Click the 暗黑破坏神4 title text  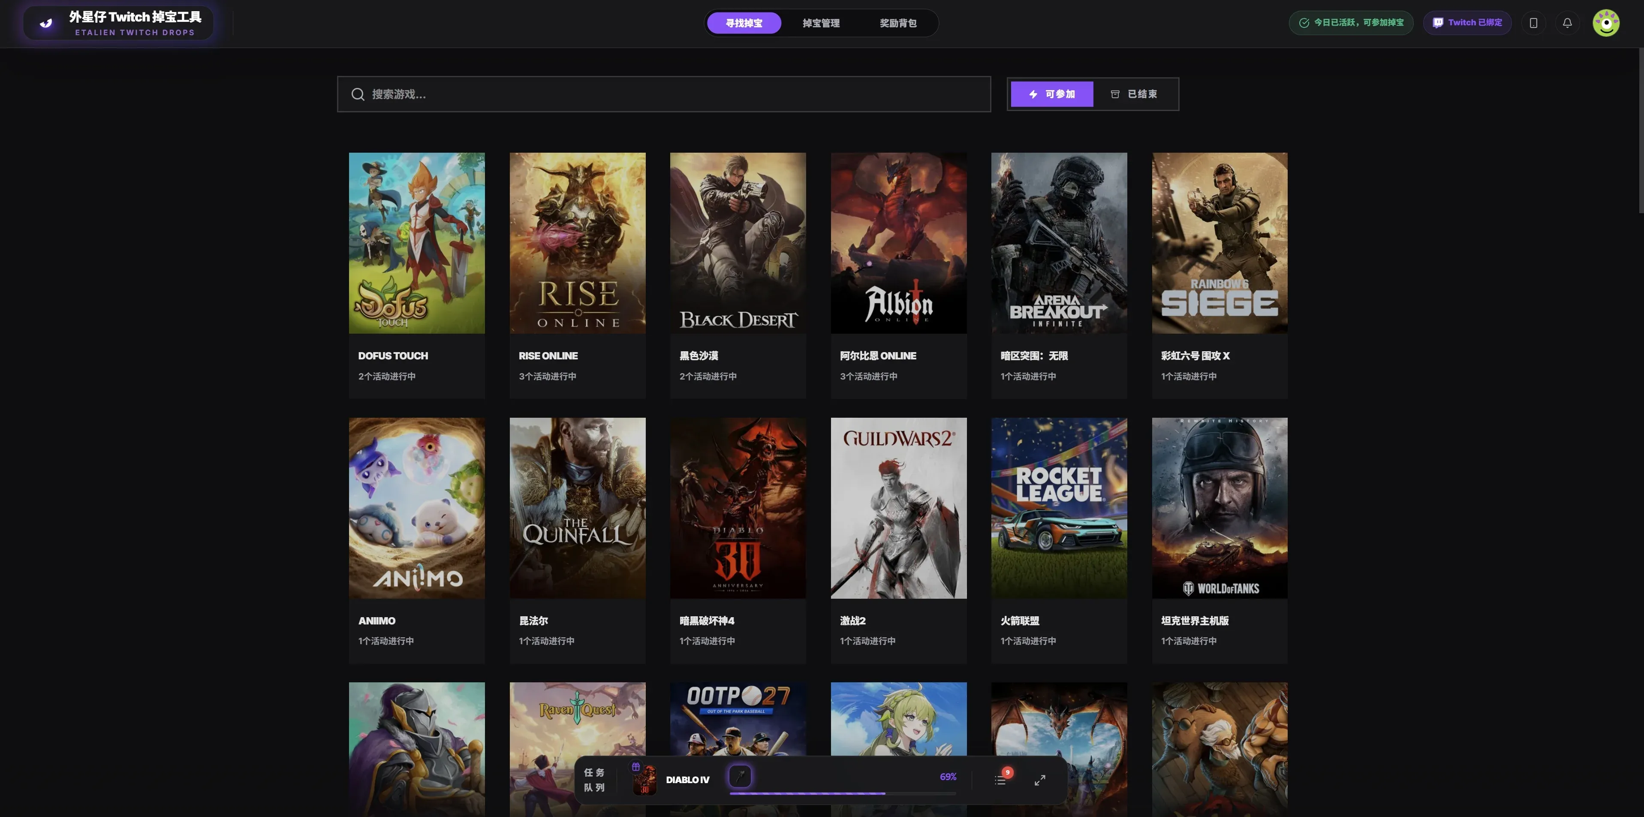707,621
